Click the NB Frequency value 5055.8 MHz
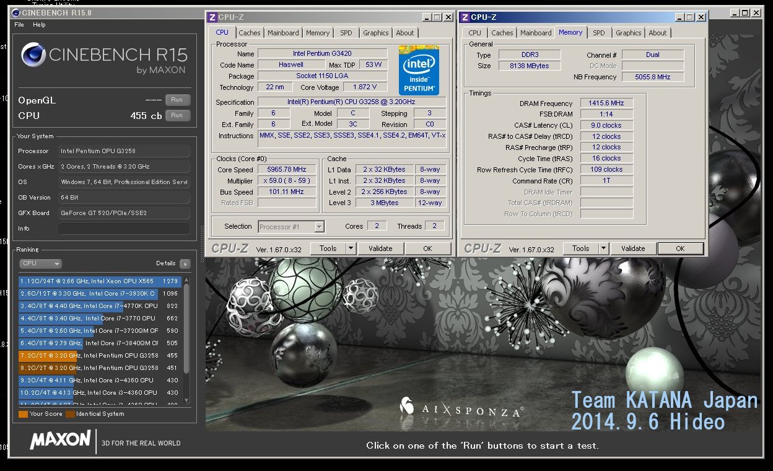Screen dimensions: 773x471 tap(653, 77)
